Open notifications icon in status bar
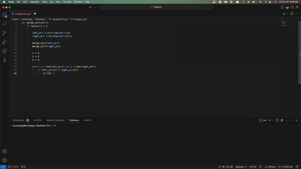The height and width of the screenshot is (169, 301). [x=297, y=167]
